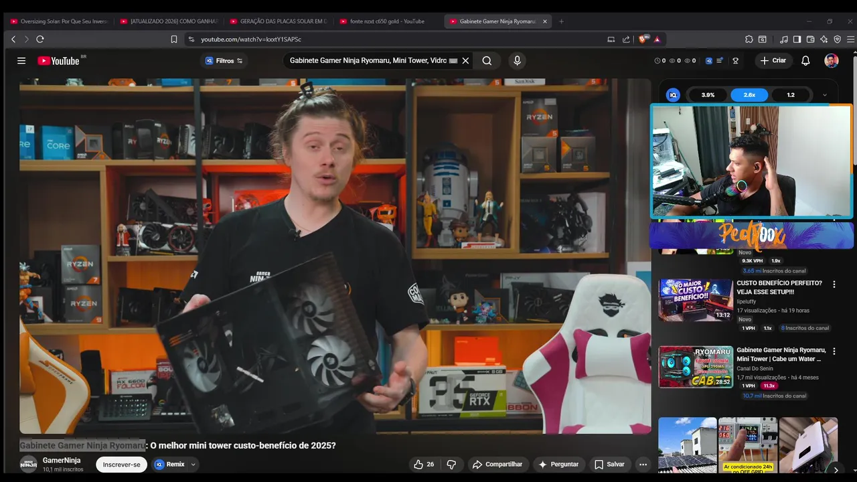Open the YouTube hamburger guide menu
857x482 pixels.
[x=21, y=61]
